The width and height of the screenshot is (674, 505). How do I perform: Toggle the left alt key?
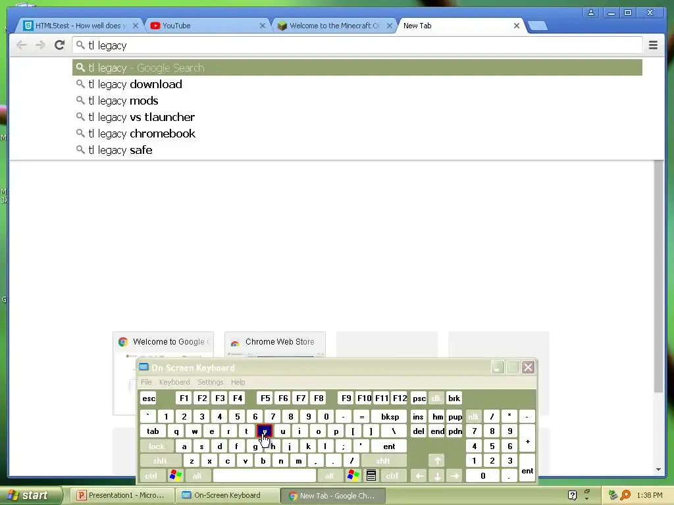(x=197, y=476)
